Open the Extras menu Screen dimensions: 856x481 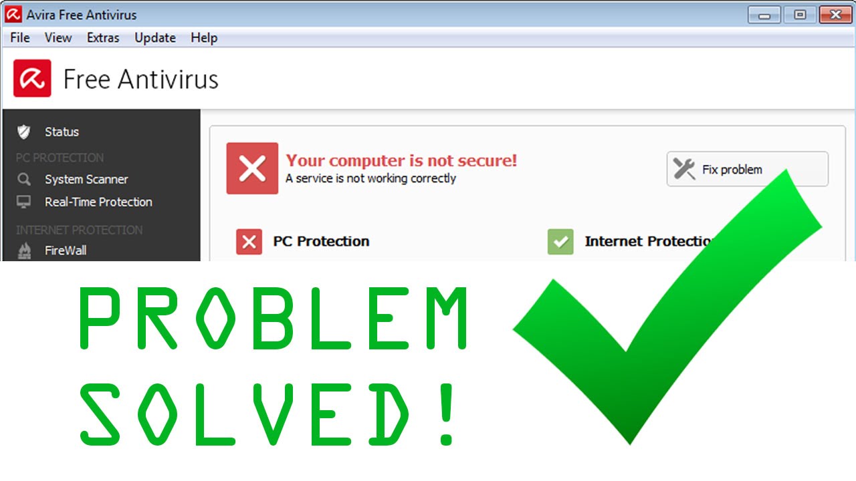tap(103, 37)
